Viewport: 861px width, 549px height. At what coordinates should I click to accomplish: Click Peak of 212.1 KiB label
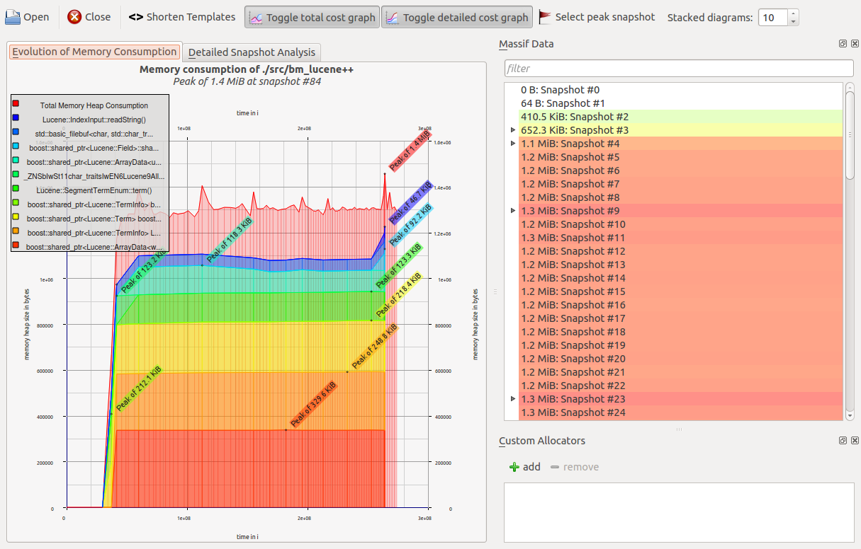[x=138, y=389]
